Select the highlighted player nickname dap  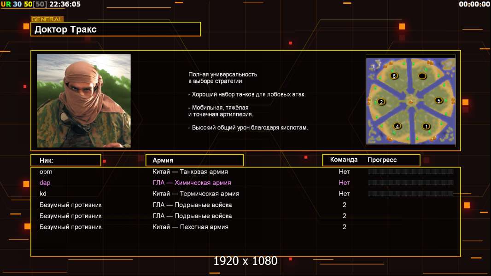click(45, 183)
